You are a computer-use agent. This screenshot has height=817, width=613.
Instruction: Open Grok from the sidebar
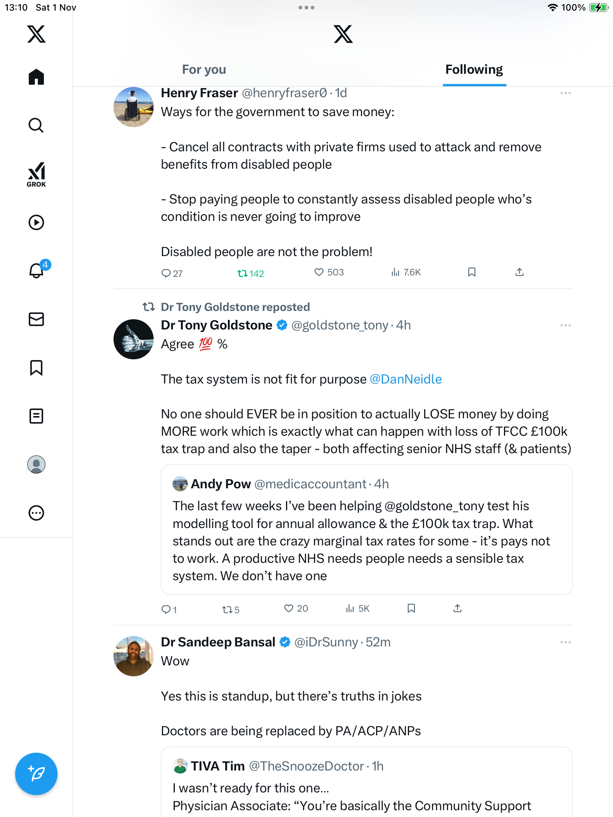36,174
